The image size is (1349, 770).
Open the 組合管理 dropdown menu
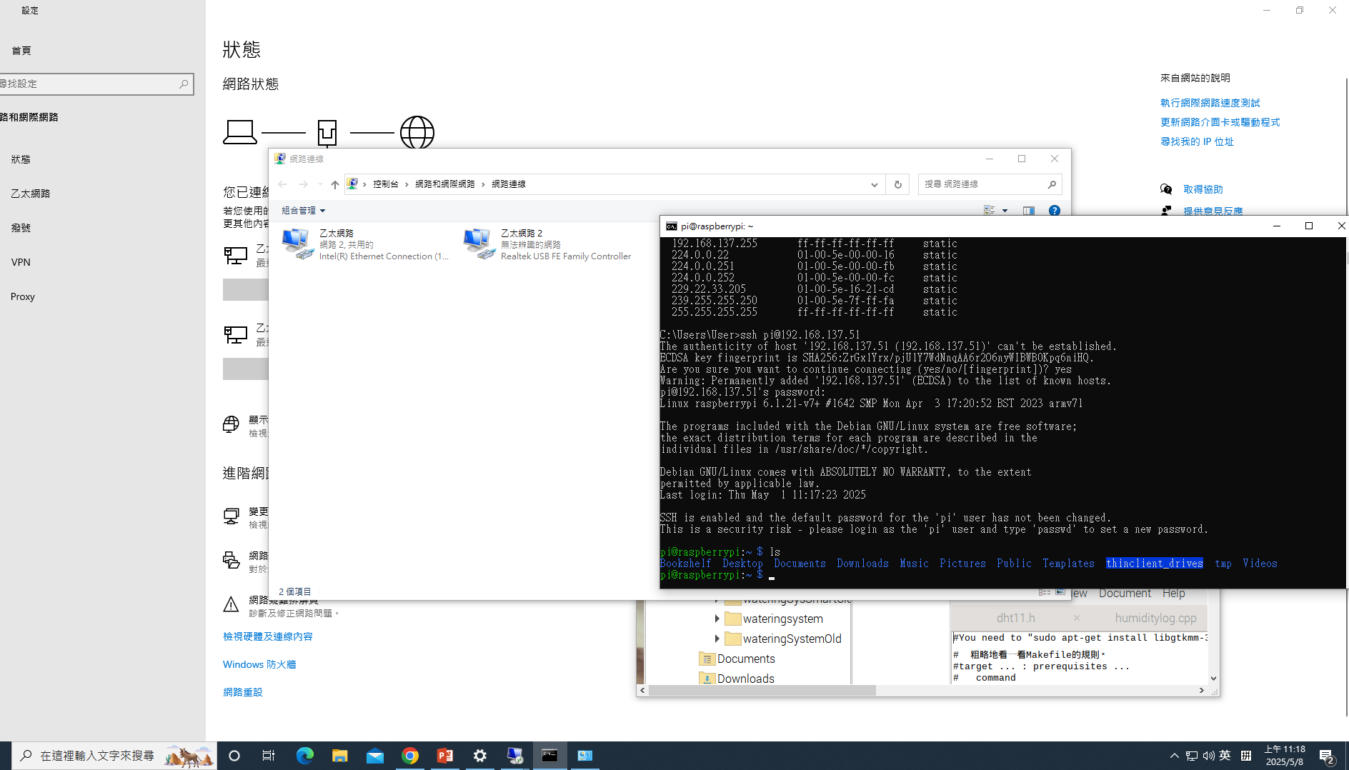(303, 211)
